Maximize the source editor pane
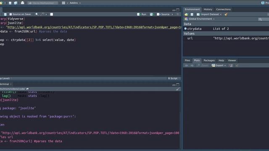 [178, 10]
